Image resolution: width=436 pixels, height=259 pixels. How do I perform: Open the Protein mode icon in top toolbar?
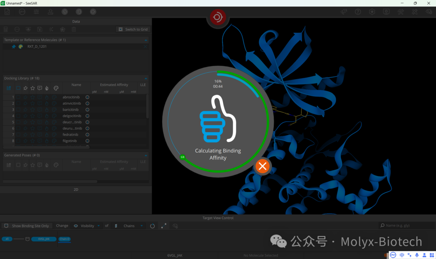(7, 12)
